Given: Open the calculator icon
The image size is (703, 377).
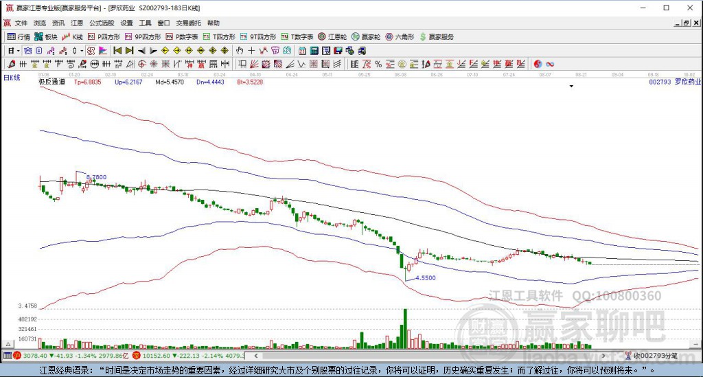Looking at the screenshot, I should [x=314, y=51].
